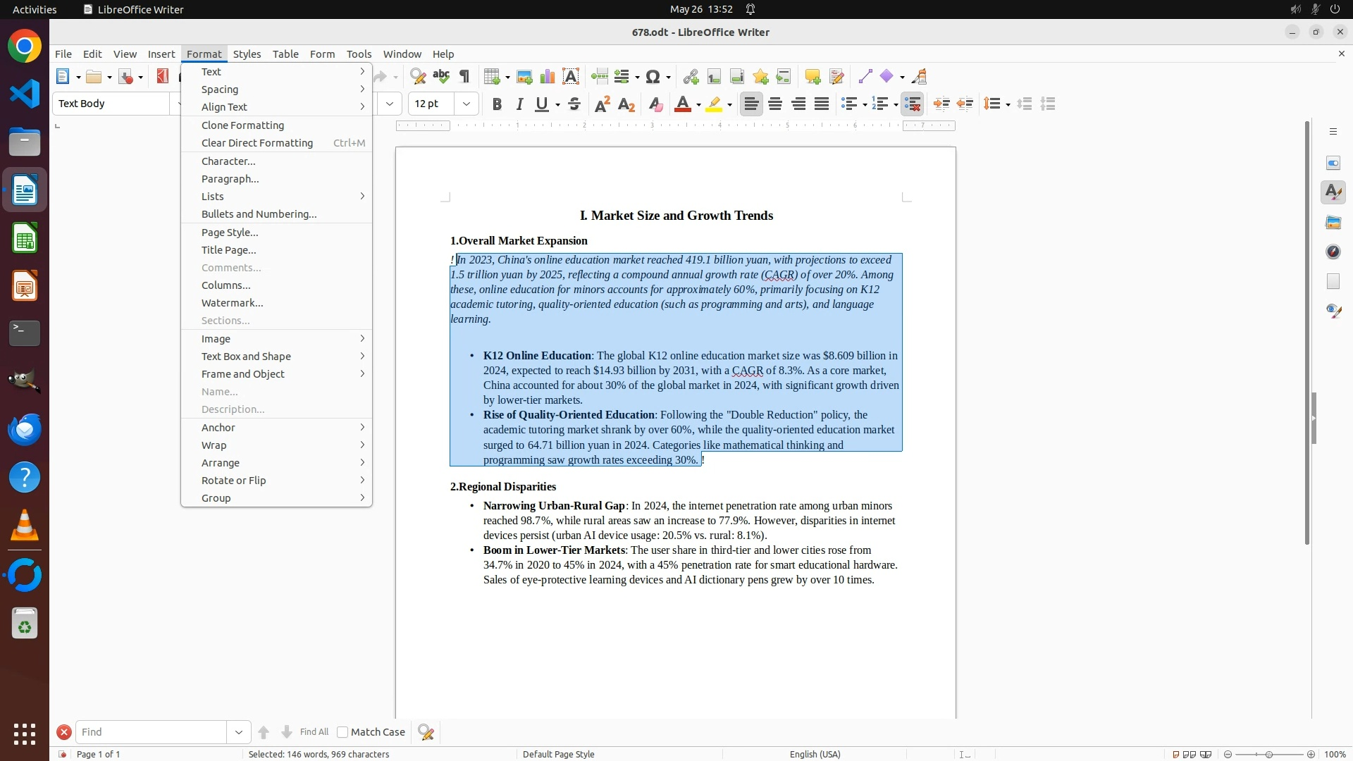Toggle Italic formatting
Screen dimensions: 1353x761
[x=520, y=104]
